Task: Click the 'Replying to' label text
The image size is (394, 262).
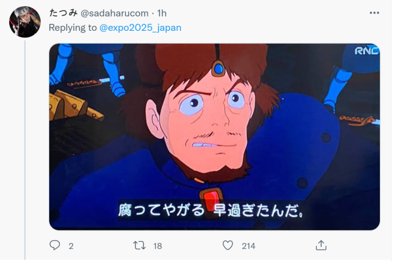Action: (73, 28)
